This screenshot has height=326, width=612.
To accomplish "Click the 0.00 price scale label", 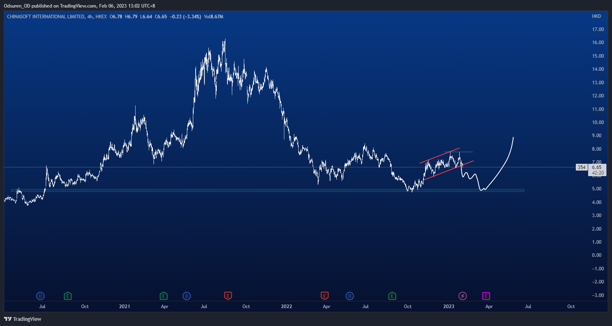I will click(596, 255).
